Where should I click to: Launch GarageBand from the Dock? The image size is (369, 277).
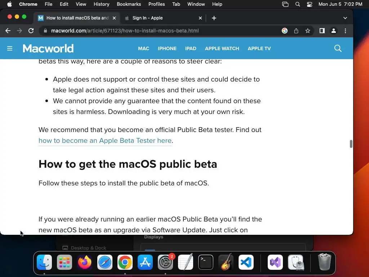point(226,262)
